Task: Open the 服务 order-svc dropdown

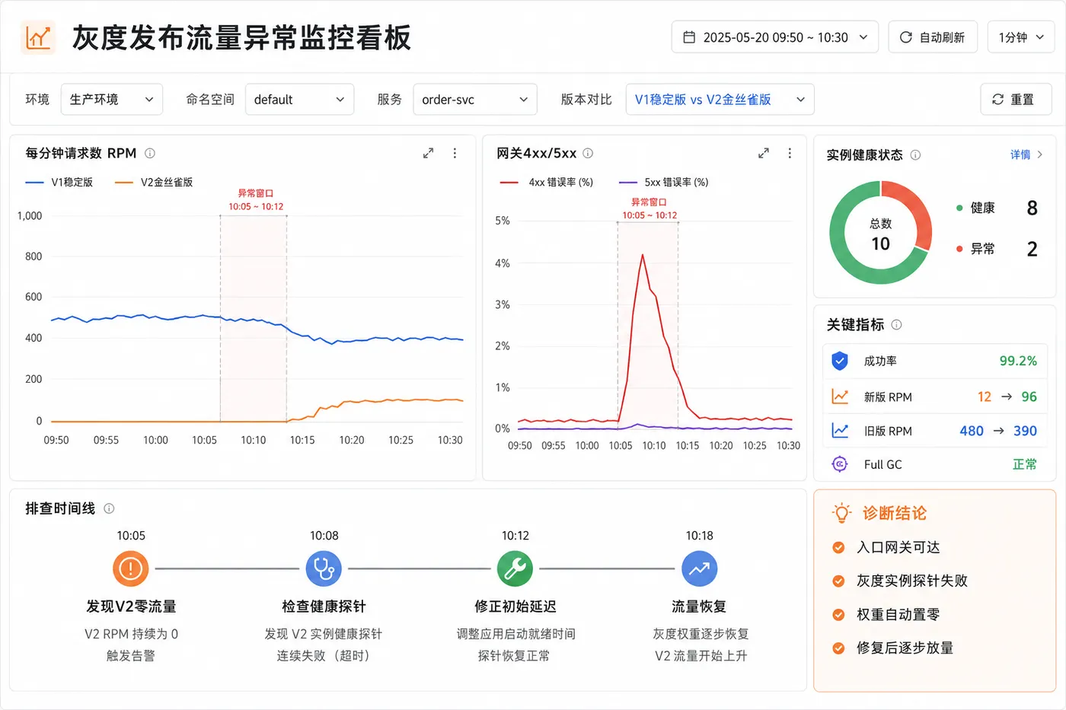Action: 475,100
